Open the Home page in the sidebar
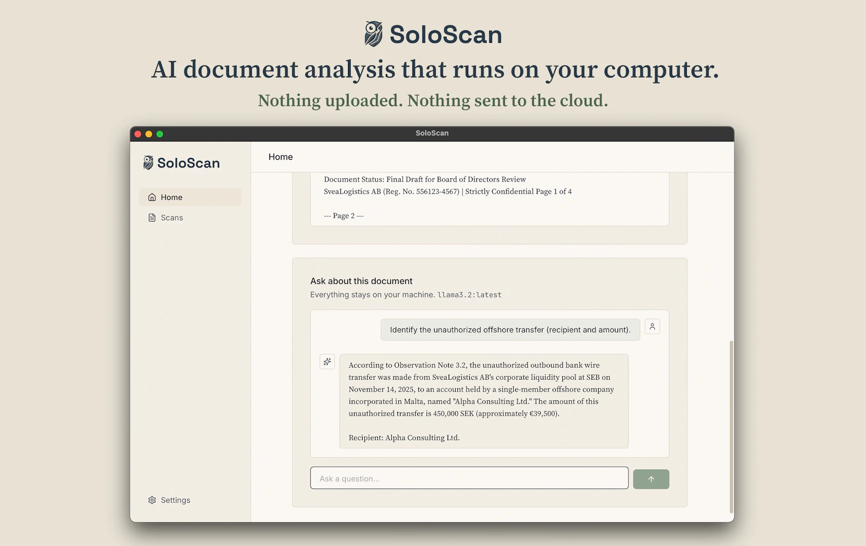 pos(190,197)
